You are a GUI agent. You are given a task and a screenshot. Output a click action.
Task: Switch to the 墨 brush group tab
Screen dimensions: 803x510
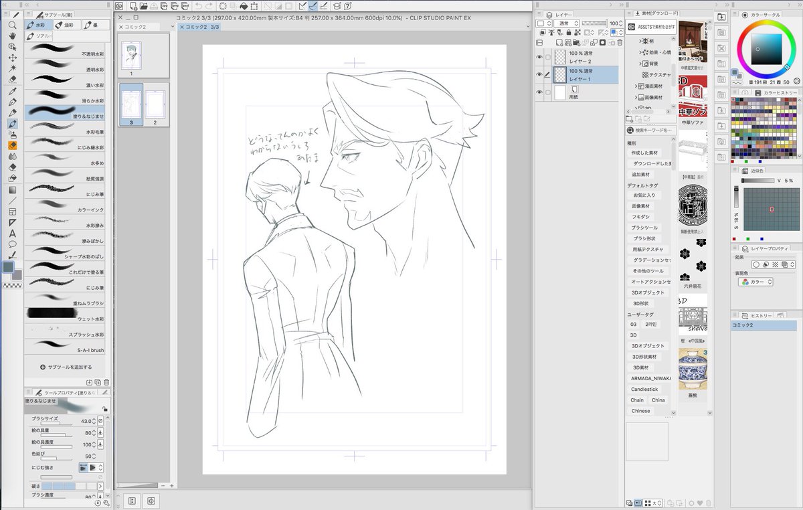tap(95, 25)
